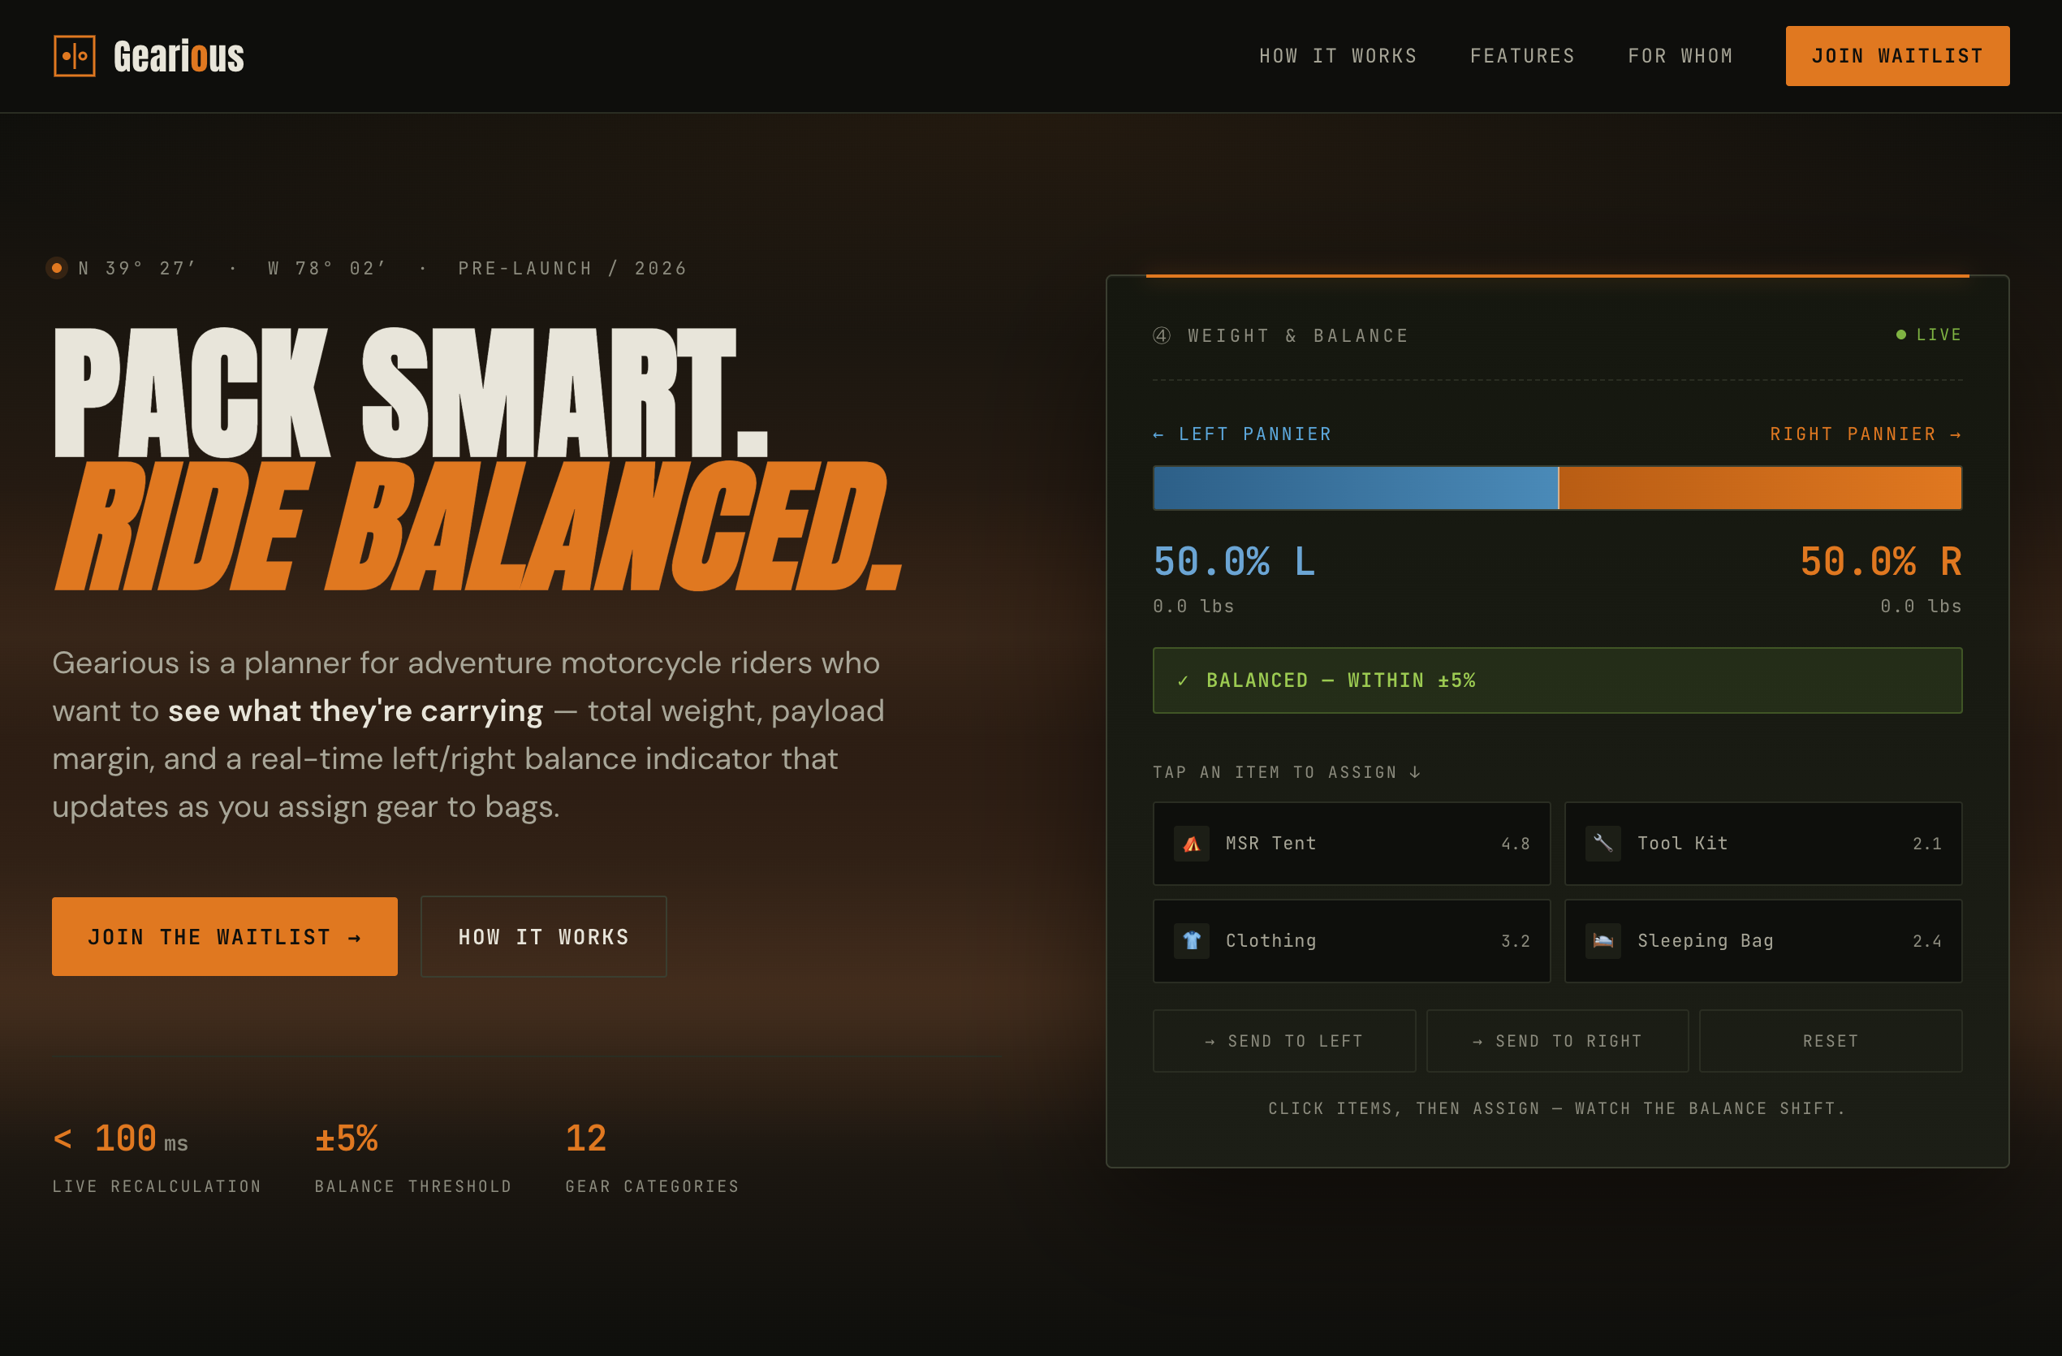Click the 50.0% L readout

(1234, 561)
